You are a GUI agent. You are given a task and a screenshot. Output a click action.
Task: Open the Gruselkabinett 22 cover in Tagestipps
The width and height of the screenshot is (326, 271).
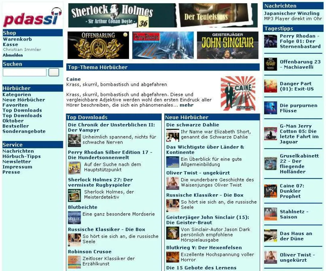point(271,163)
